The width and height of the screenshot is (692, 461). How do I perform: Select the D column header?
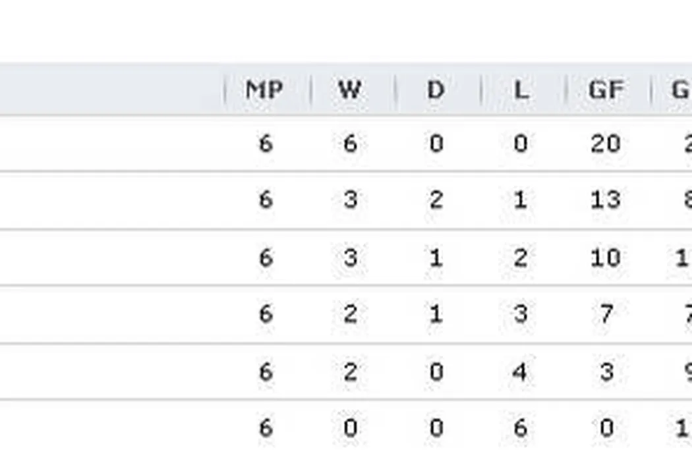pos(436,90)
